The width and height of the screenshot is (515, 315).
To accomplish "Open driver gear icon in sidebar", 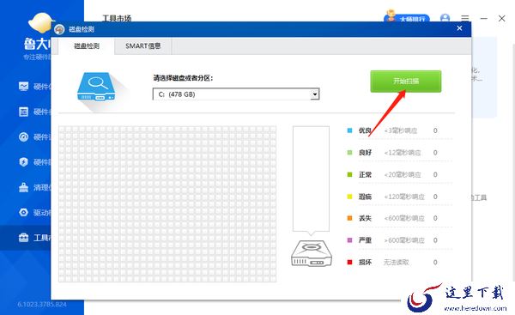I will (x=23, y=212).
